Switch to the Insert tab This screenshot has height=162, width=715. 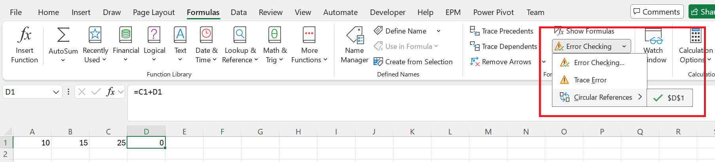(81, 12)
